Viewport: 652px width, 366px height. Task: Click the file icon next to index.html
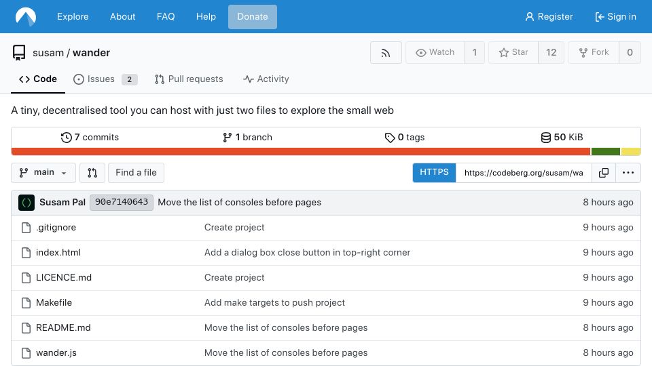[26, 253]
